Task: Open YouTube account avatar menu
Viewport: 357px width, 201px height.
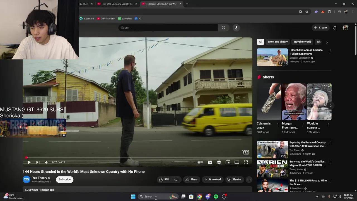Action: pyautogui.click(x=346, y=28)
